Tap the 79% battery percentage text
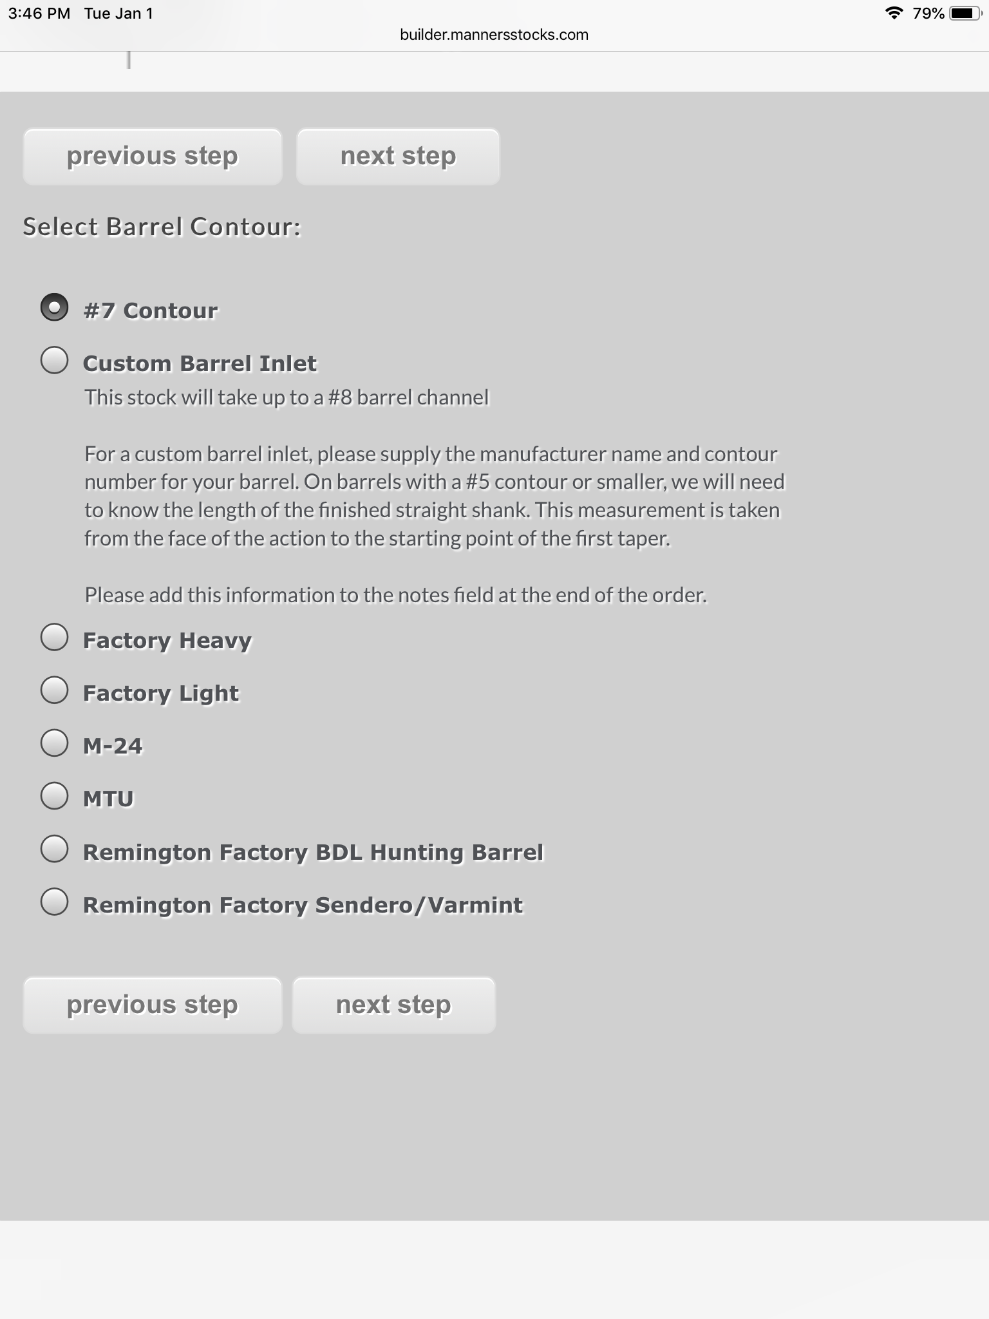 click(928, 14)
